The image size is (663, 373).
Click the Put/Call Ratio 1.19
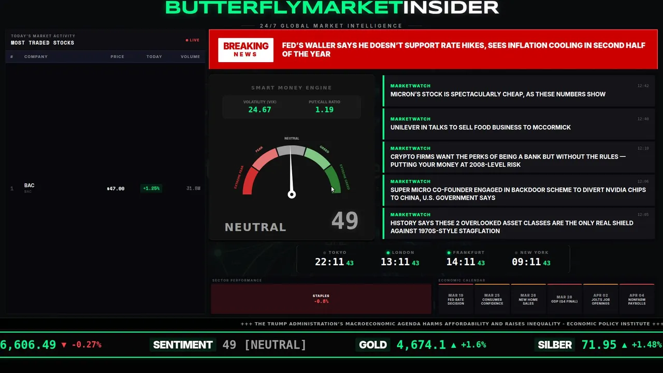(324, 110)
